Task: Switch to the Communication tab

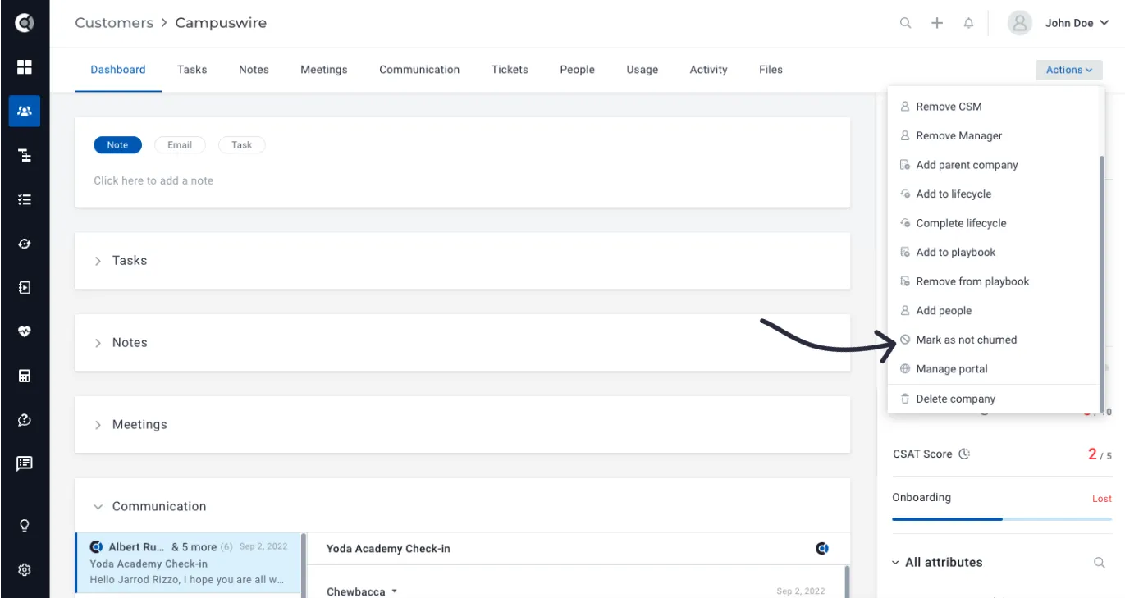Action: coord(419,70)
